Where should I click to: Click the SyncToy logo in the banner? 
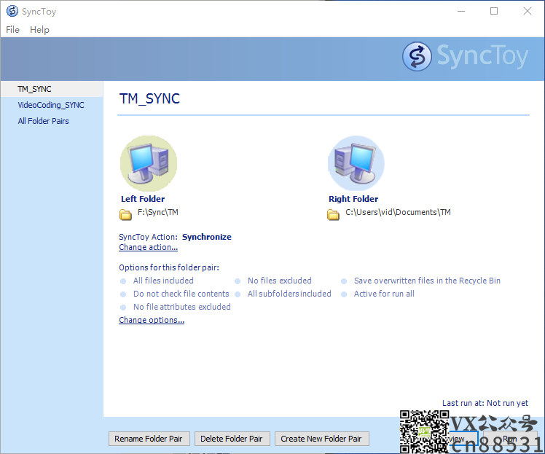click(466, 57)
